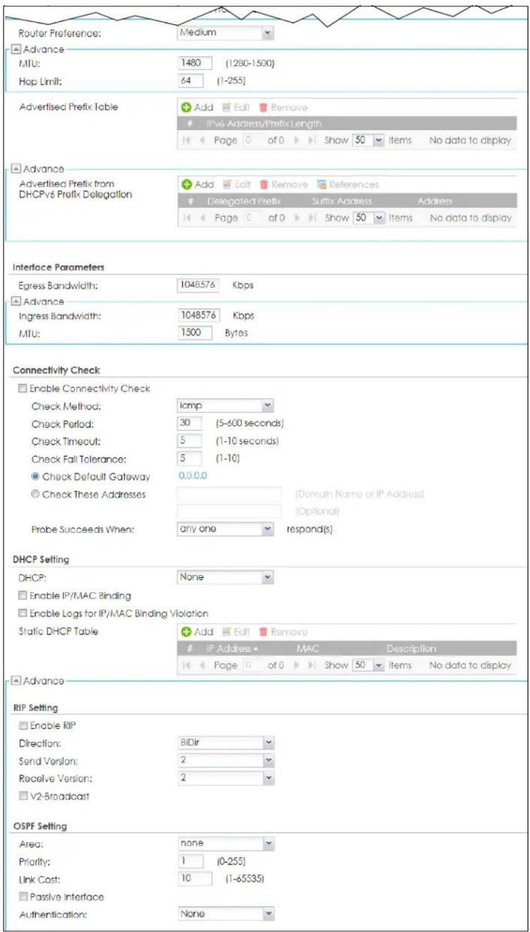Open the DHCP mode dropdown
Viewport: 530px width, 932px height.
(x=226, y=577)
